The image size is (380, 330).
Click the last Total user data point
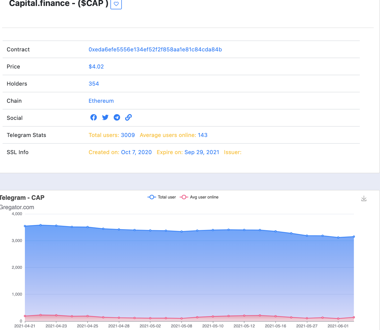[354, 237]
